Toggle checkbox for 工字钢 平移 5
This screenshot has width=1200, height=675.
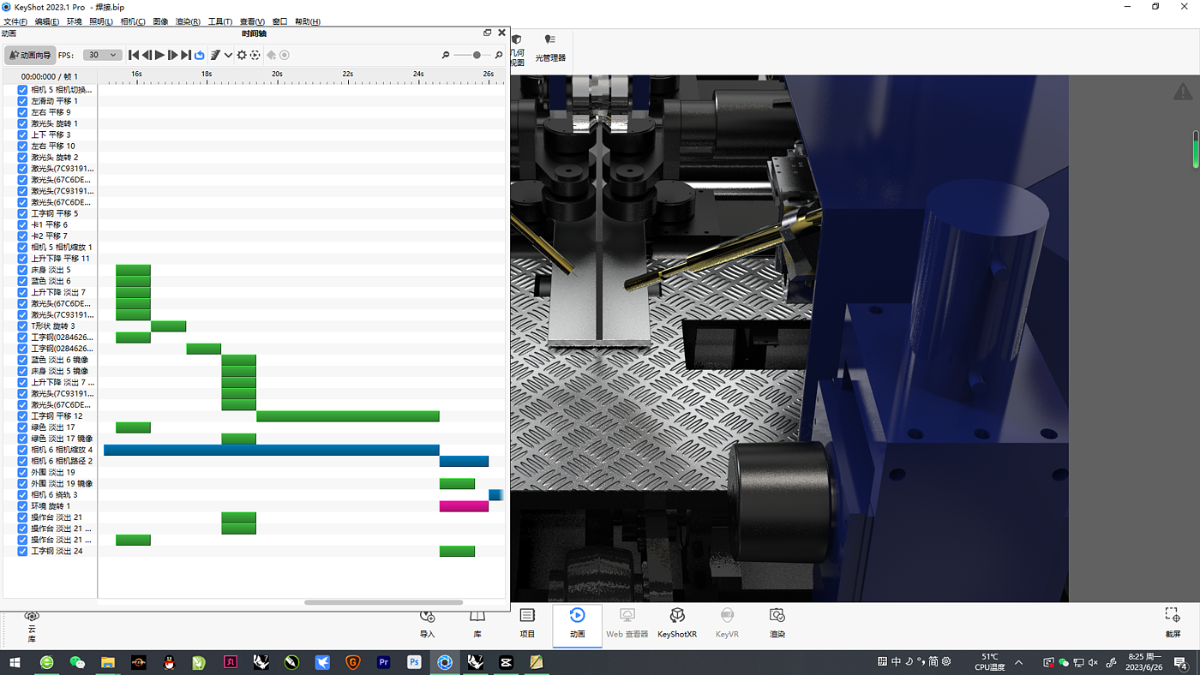point(23,213)
